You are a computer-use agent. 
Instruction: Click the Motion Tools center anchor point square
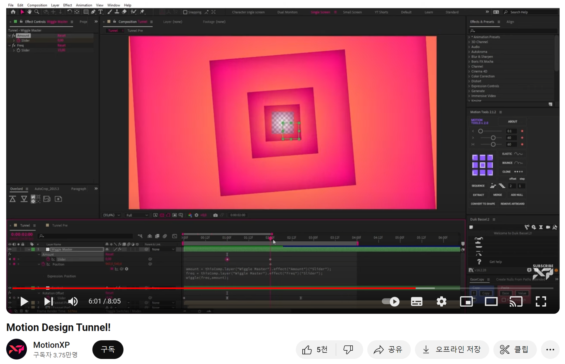[482, 165]
